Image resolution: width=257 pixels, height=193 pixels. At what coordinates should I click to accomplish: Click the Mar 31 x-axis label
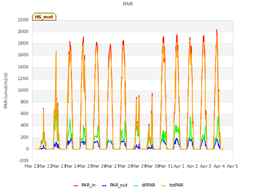tap(165, 166)
